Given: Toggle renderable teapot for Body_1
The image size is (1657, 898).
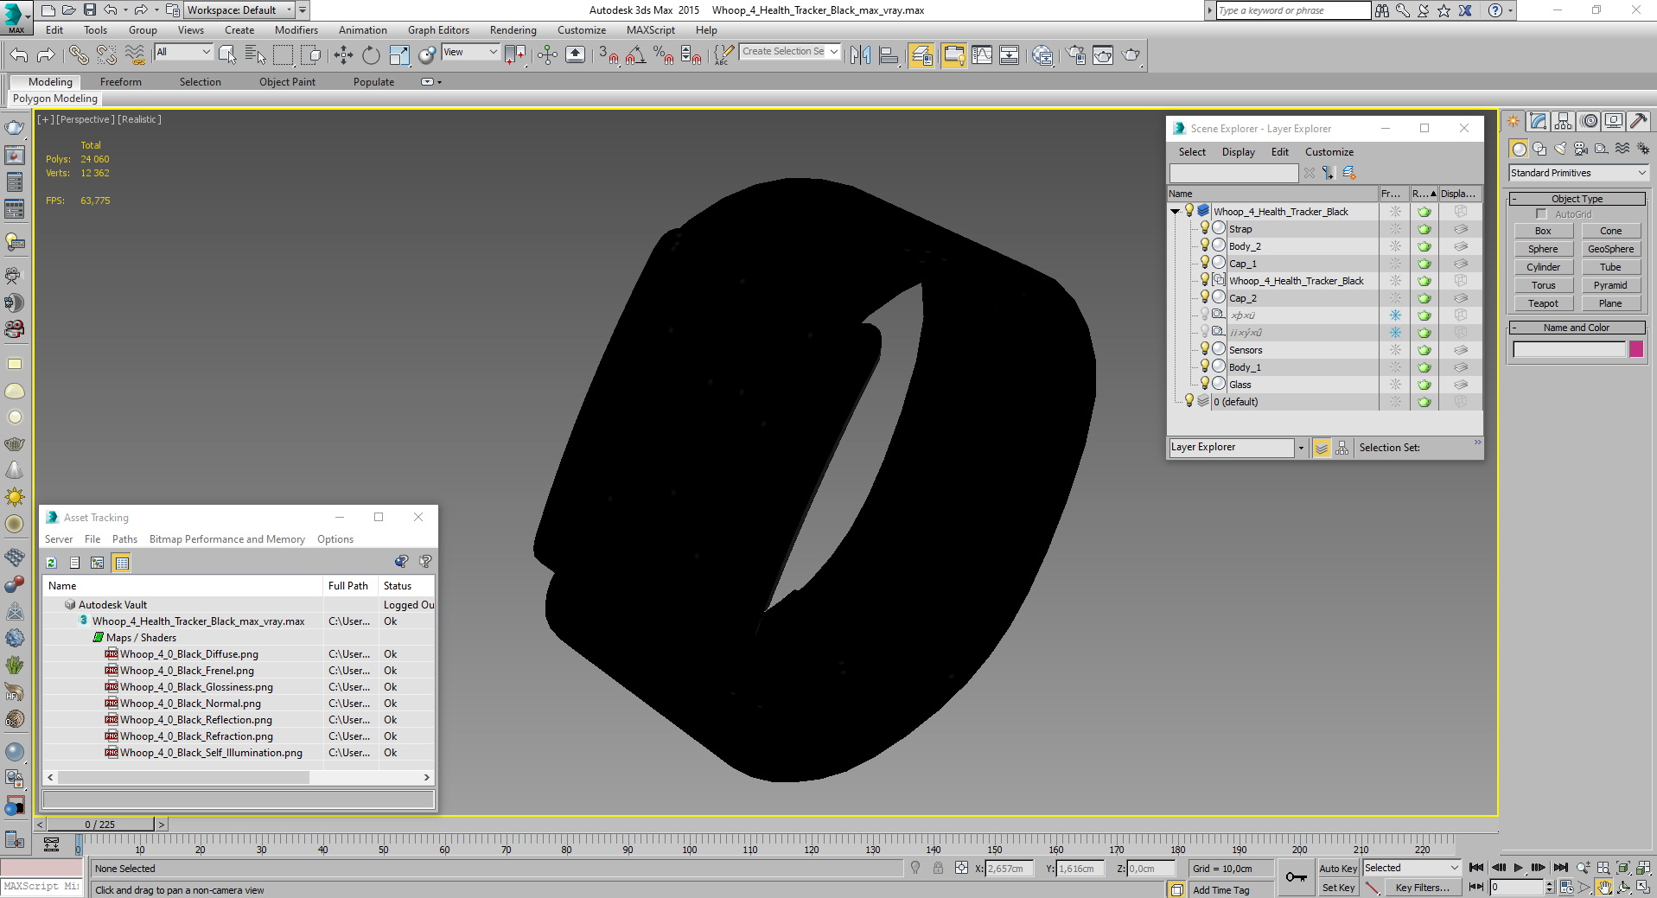Looking at the screenshot, I should click(1424, 367).
